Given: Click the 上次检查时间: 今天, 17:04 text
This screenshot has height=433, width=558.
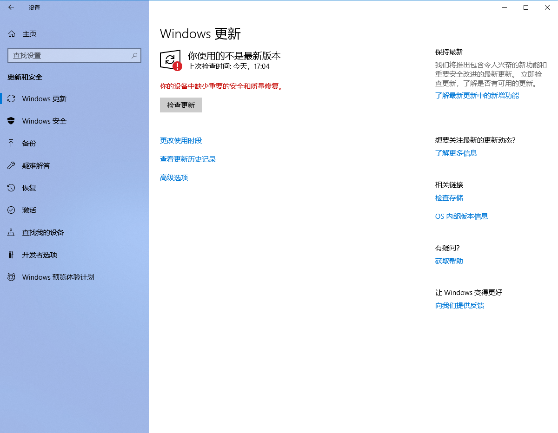Looking at the screenshot, I should coord(229,66).
